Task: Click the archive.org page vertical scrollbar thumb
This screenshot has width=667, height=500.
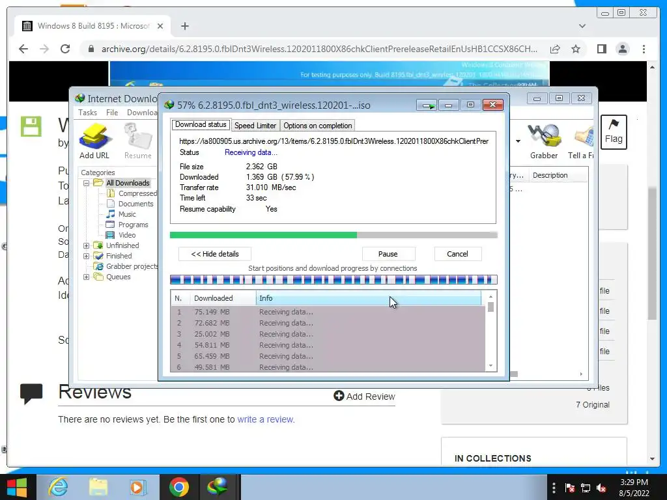Action: coord(652,253)
